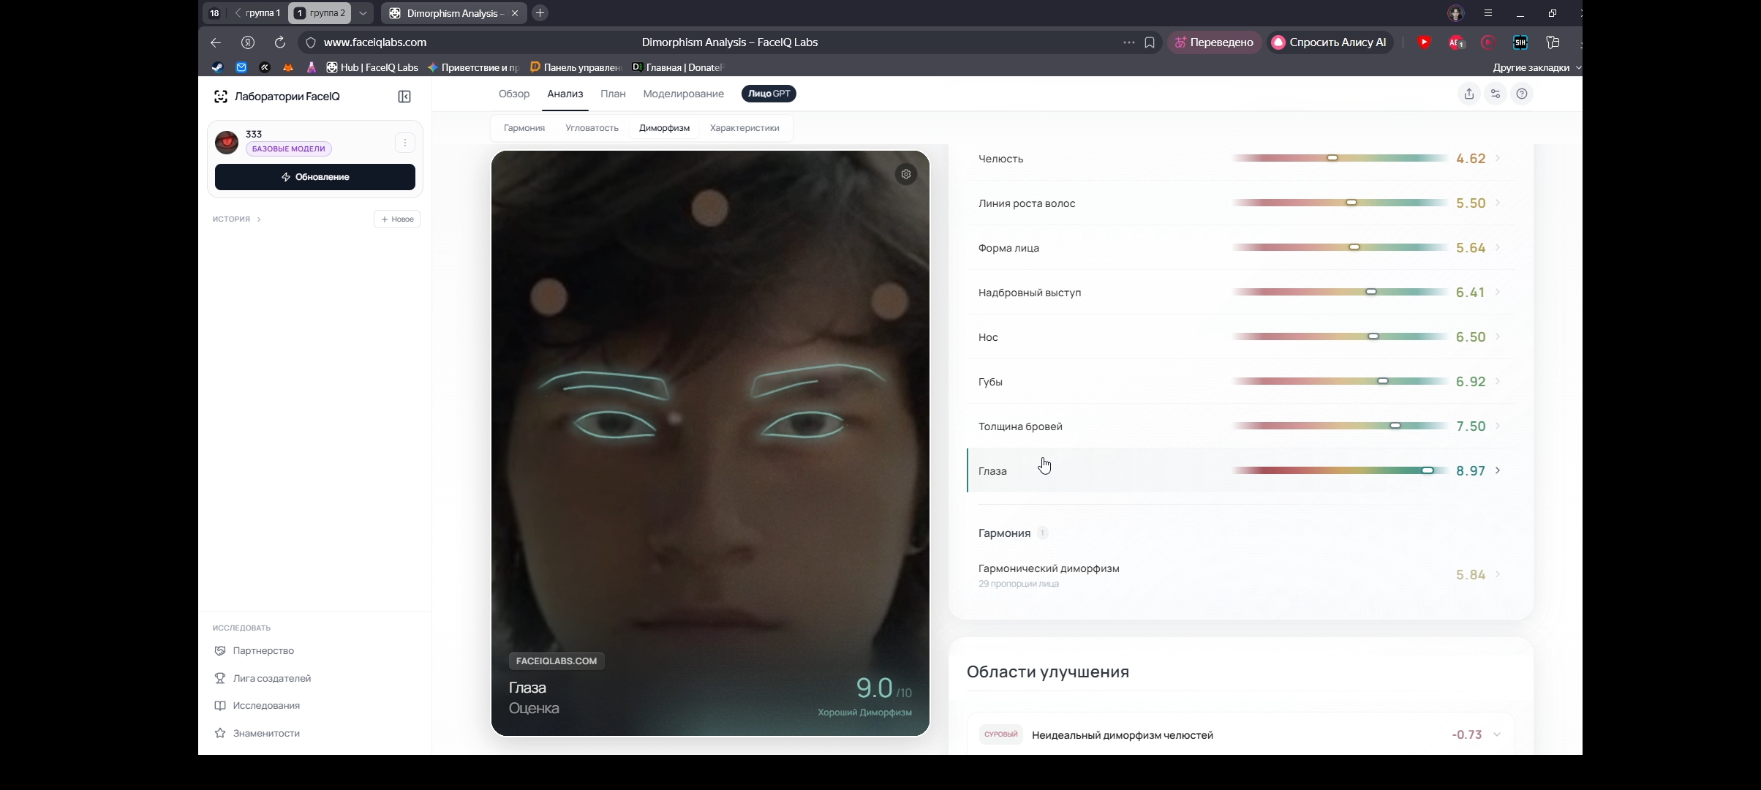Select the Анализ tab
This screenshot has width=1761, height=790.
[565, 94]
